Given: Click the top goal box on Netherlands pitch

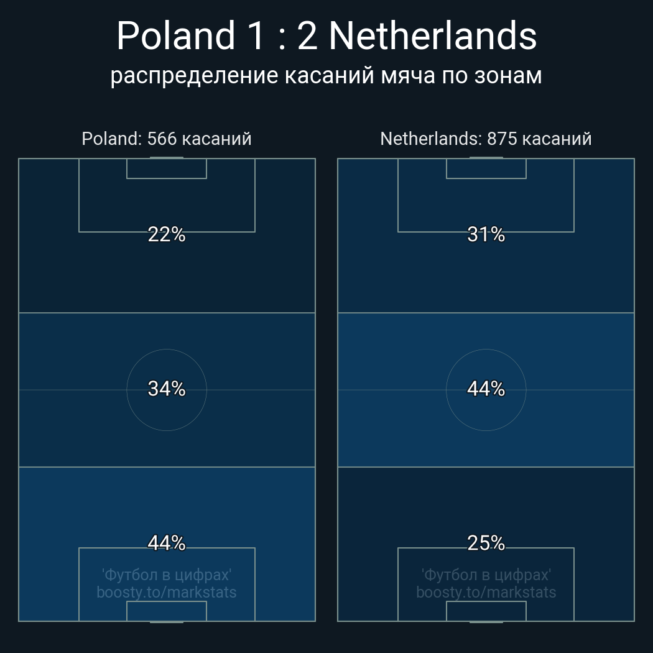Looking at the screenshot, I should click(486, 169).
